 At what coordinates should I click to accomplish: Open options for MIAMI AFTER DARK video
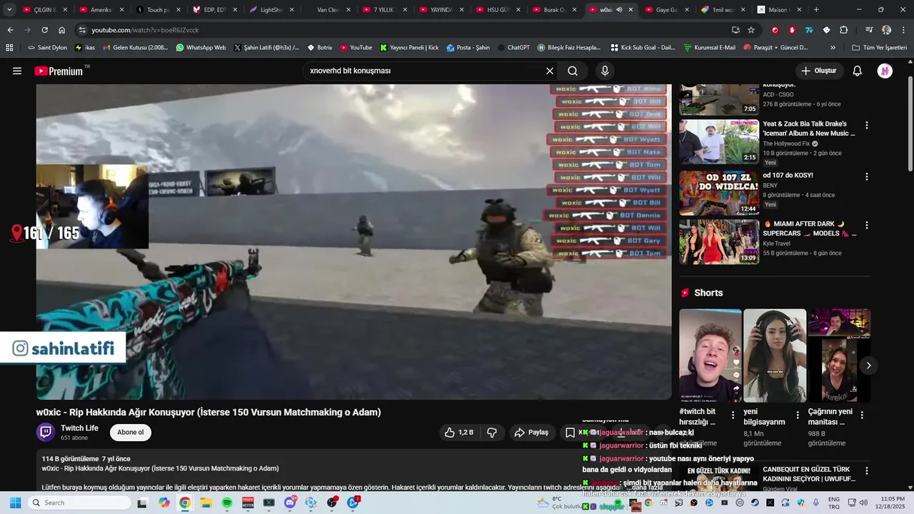point(867,225)
